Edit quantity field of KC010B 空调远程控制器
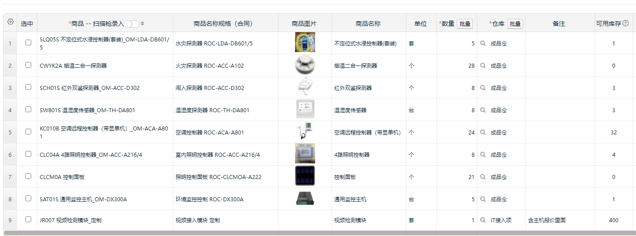The width and height of the screenshot is (636, 236). click(457, 133)
